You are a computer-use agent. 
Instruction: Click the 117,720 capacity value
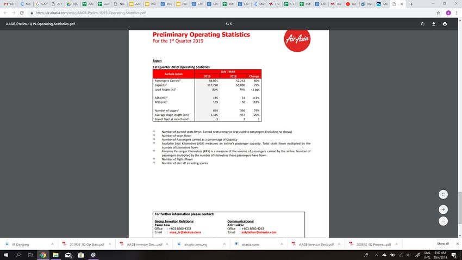pos(213,85)
